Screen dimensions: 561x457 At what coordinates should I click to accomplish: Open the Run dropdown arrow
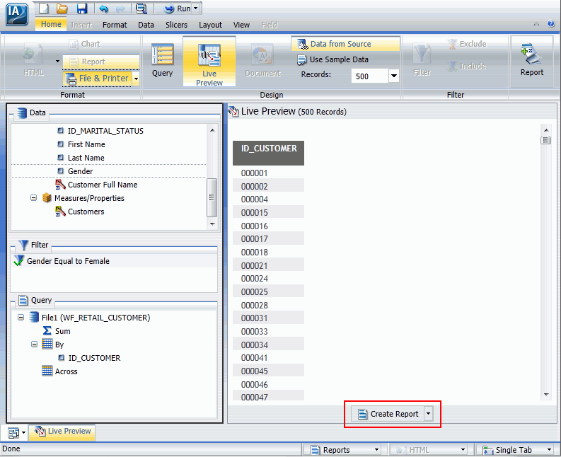[196, 8]
